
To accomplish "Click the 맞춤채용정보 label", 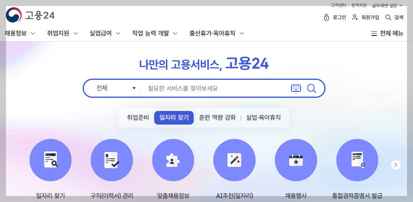I will pyautogui.click(x=173, y=196).
